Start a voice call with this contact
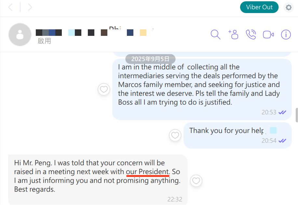 coord(251,34)
